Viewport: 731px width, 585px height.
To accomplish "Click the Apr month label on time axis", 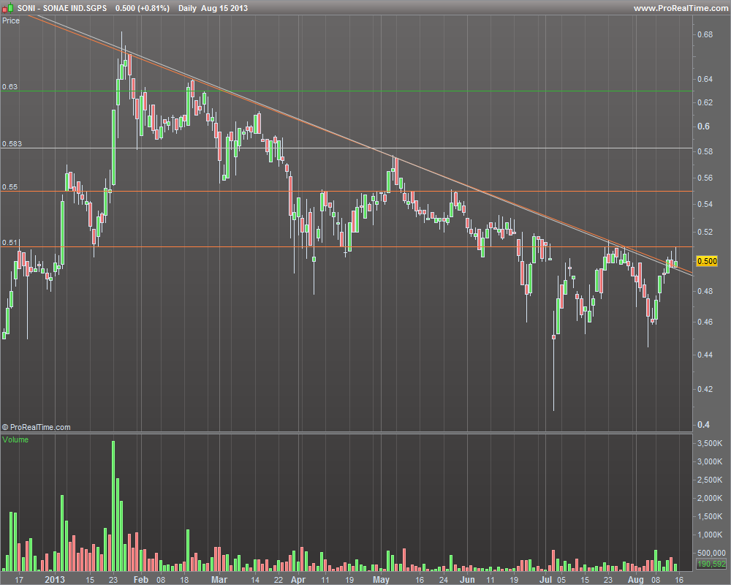I will point(298,579).
